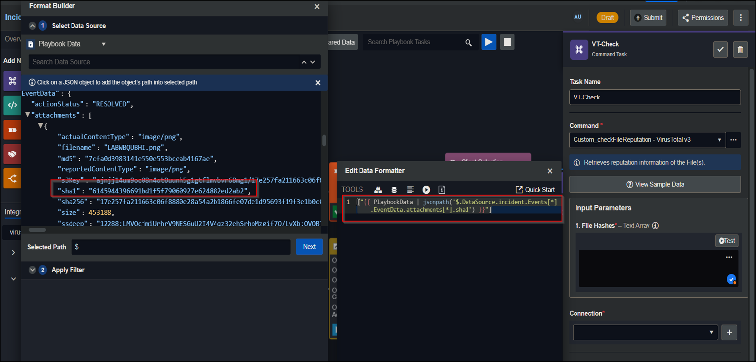This screenshot has height=362, width=756.
Task: Click the magnifier icon in playbook search
Action: [x=468, y=43]
